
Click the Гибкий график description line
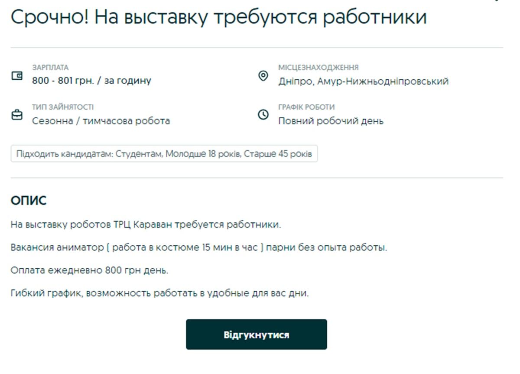tap(159, 293)
